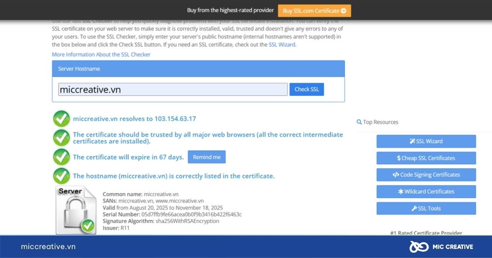Click Buy from the highest-rated provider text
Viewport: 492px width, 258px height.
pyautogui.click(x=230, y=10)
